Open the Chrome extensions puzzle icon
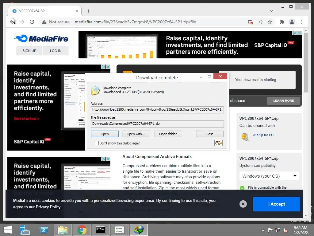The width and height of the screenshot is (314, 236). pyautogui.click(x=282, y=22)
